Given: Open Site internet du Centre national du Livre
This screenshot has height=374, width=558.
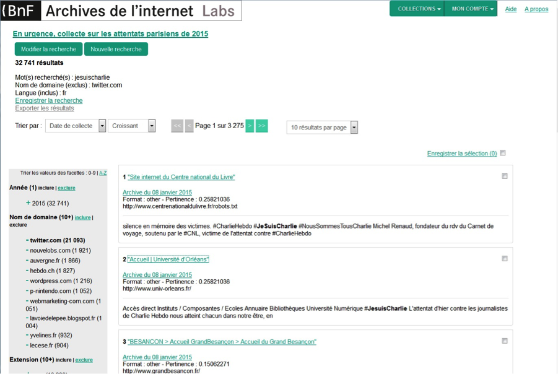Looking at the screenshot, I should (x=181, y=177).
